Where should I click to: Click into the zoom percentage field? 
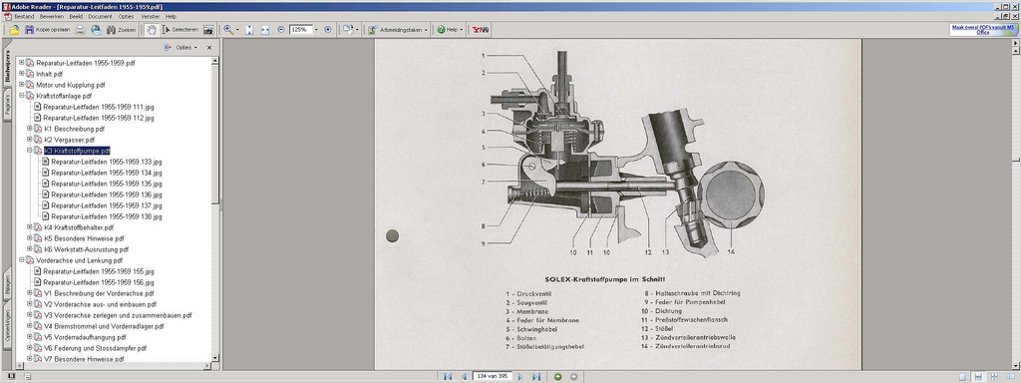301,30
